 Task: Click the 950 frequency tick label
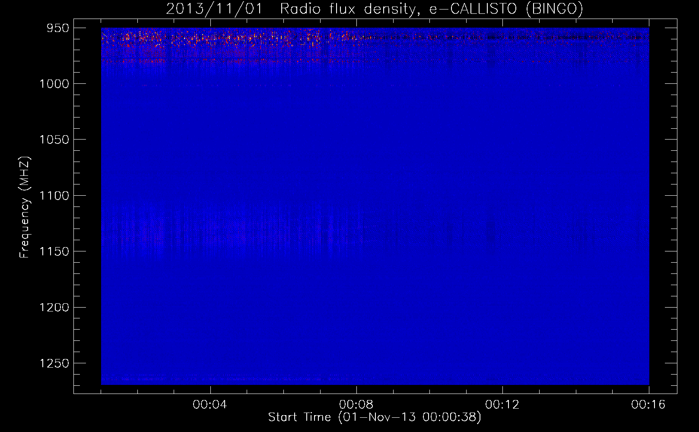point(57,28)
